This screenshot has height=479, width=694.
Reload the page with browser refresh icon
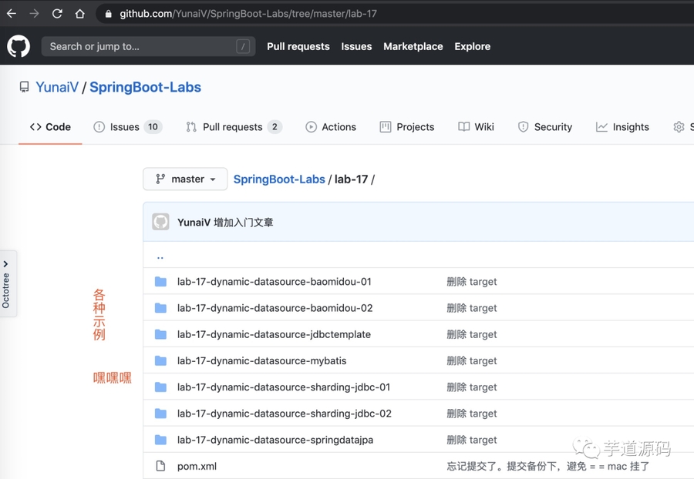click(x=57, y=14)
